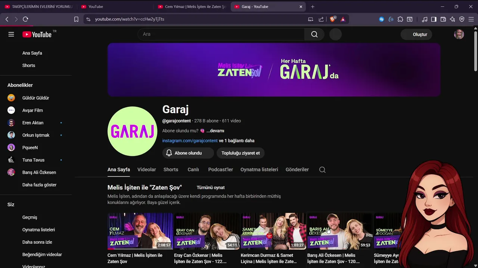This screenshot has height=268, width=478.
Task: Open a new browser tab
Action: (313, 7)
